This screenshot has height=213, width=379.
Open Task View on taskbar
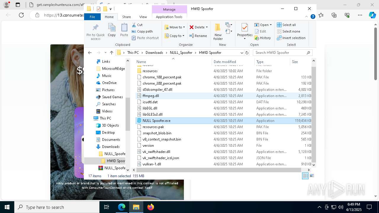pos(107,207)
